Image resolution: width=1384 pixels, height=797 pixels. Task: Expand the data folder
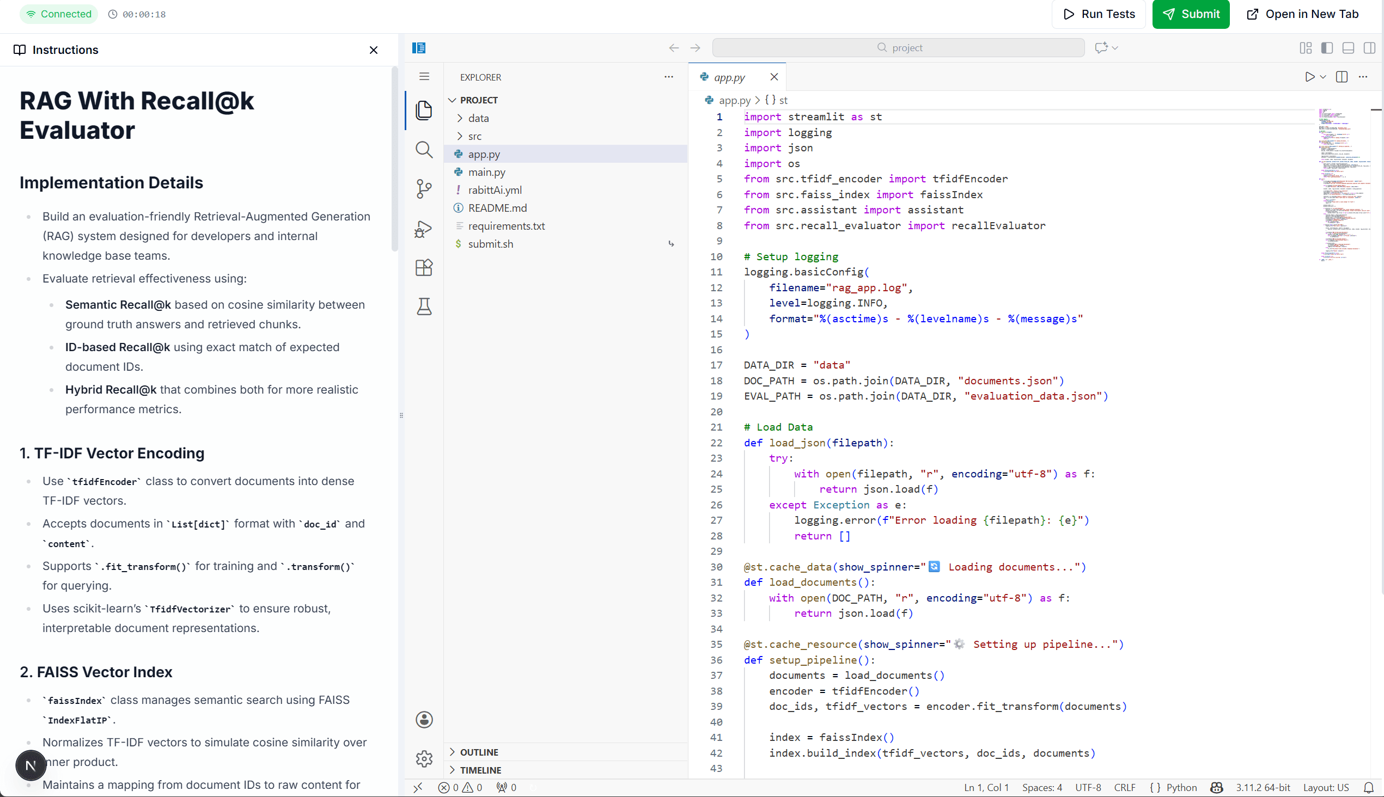(x=566, y=118)
